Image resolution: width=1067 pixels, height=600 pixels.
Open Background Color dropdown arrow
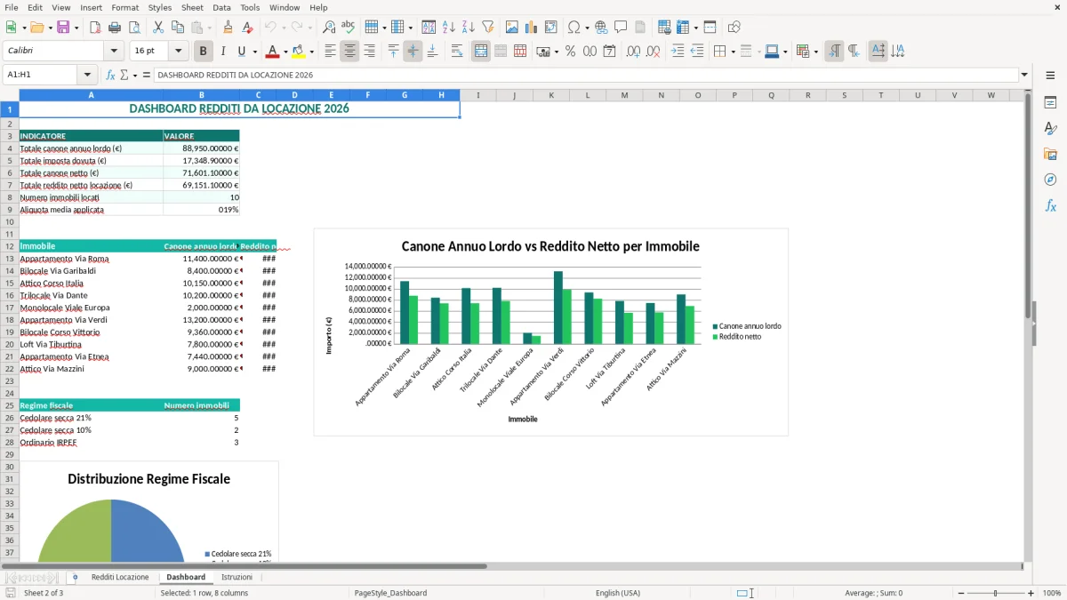pyautogui.click(x=311, y=52)
